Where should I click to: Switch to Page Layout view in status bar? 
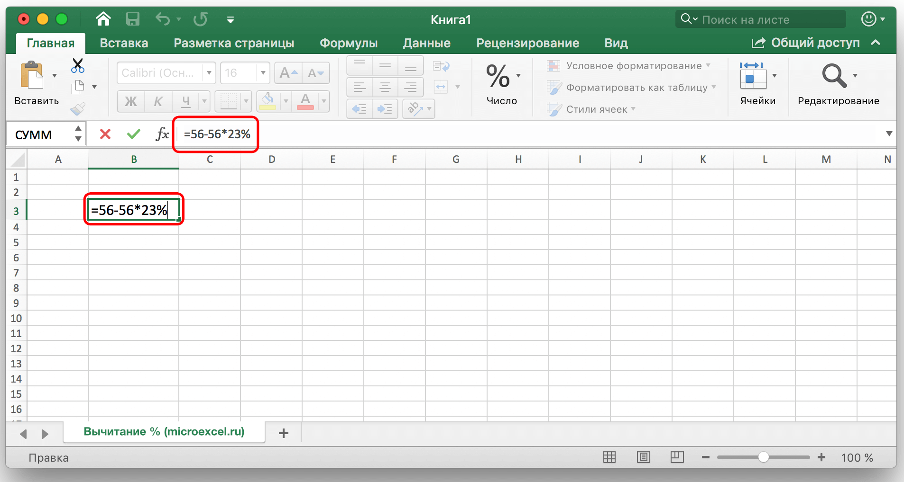(643, 457)
